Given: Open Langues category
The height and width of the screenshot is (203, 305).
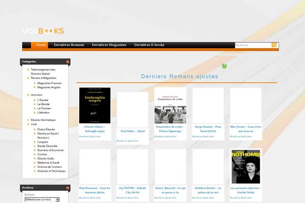Looking at the screenshot, I should [43, 142].
